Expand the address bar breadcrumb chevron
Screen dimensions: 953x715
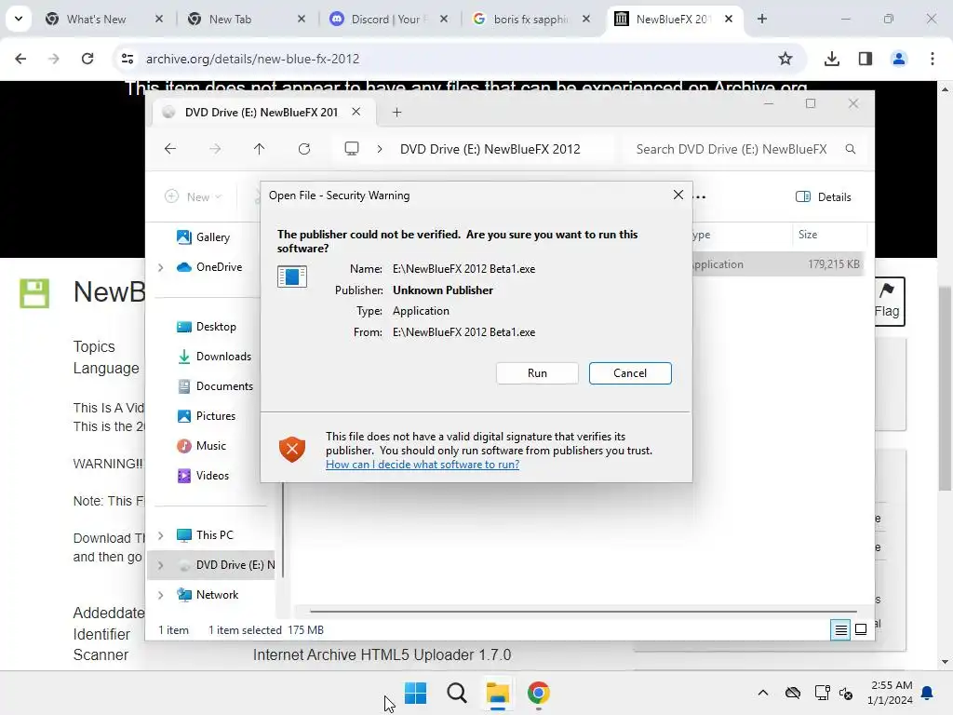[x=380, y=149]
